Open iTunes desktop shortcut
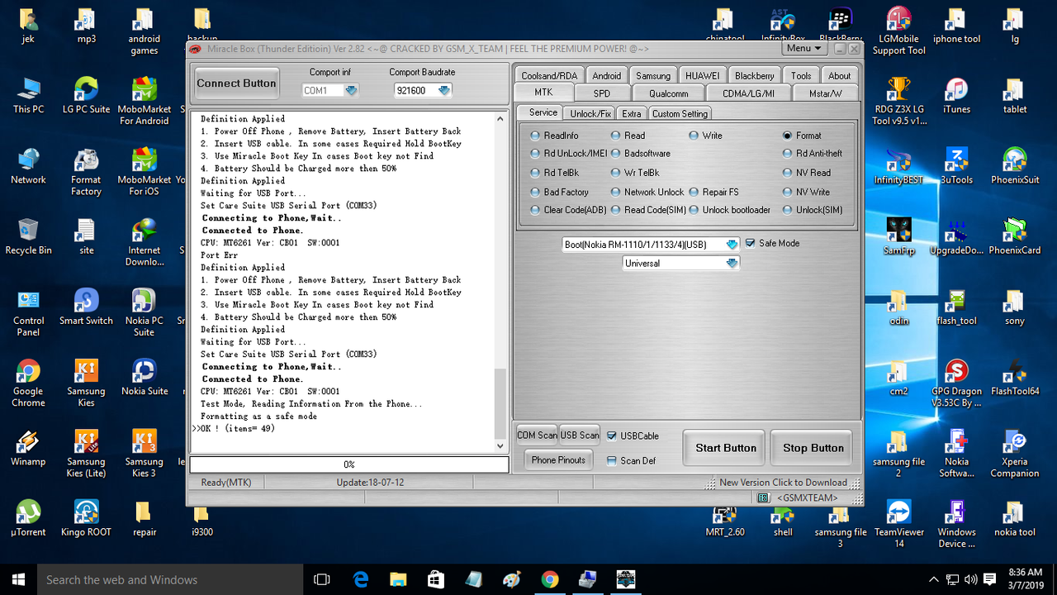Screen dimensions: 1057x595 click(x=956, y=97)
